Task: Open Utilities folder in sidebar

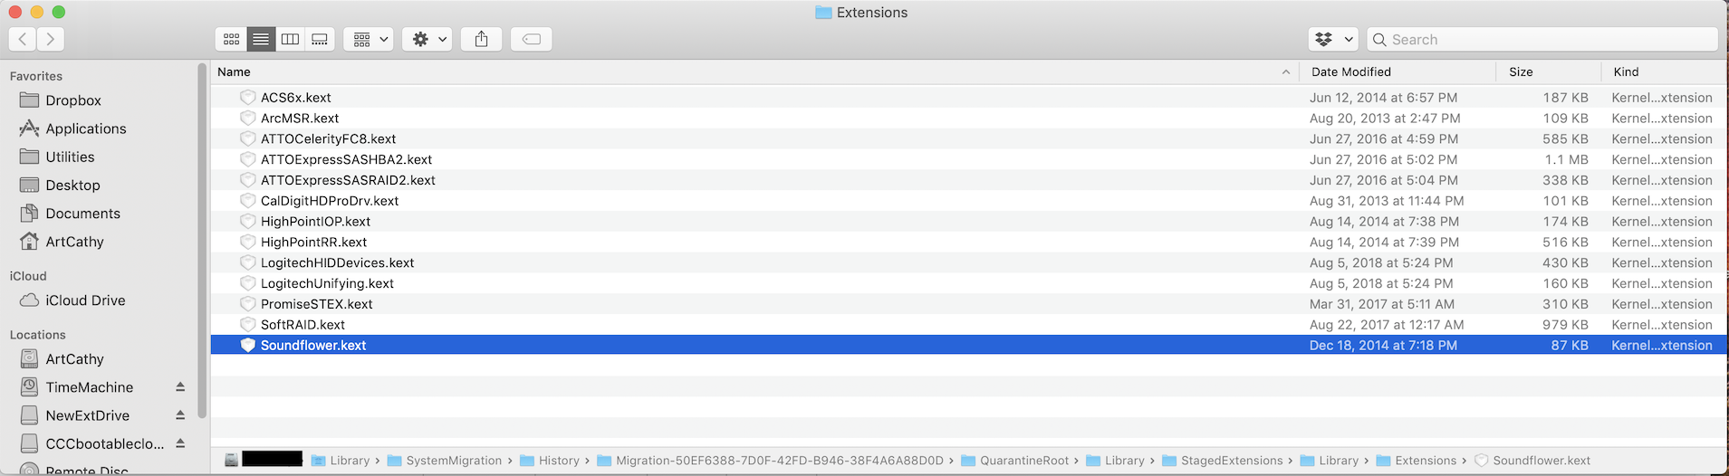Action: pyautogui.click(x=70, y=157)
